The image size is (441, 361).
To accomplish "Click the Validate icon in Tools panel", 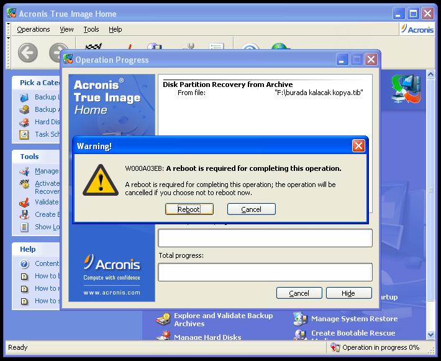I will (24, 202).
